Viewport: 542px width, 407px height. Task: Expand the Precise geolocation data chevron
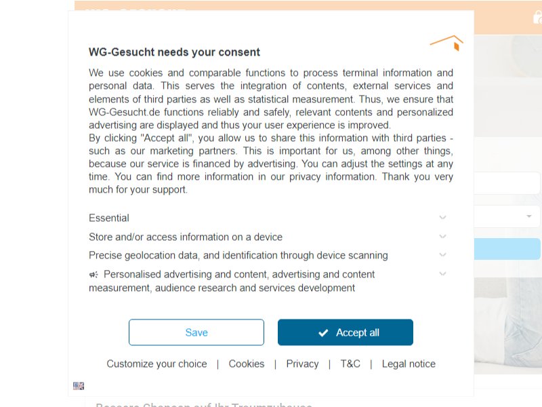[442, 255]
